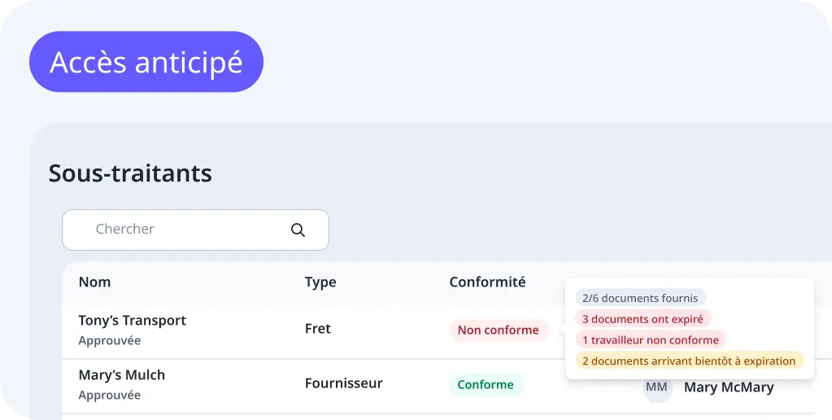Select the 1 travailleur non conforme tag
The image size is (832, 420).
coord(651,339)
